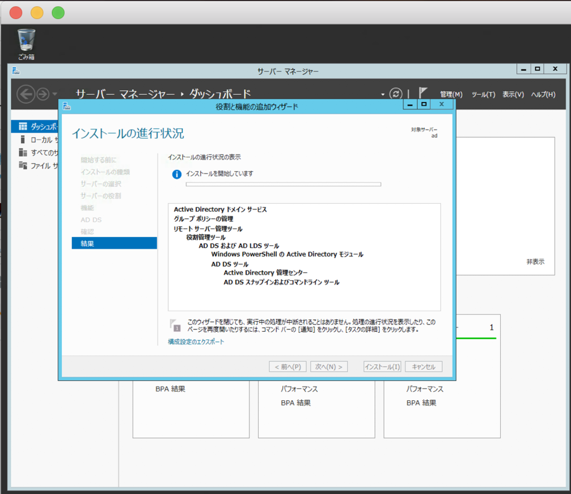Select ファイル サービス in the sidebar
The image size is (571, 494).
(x=35, y=166)
